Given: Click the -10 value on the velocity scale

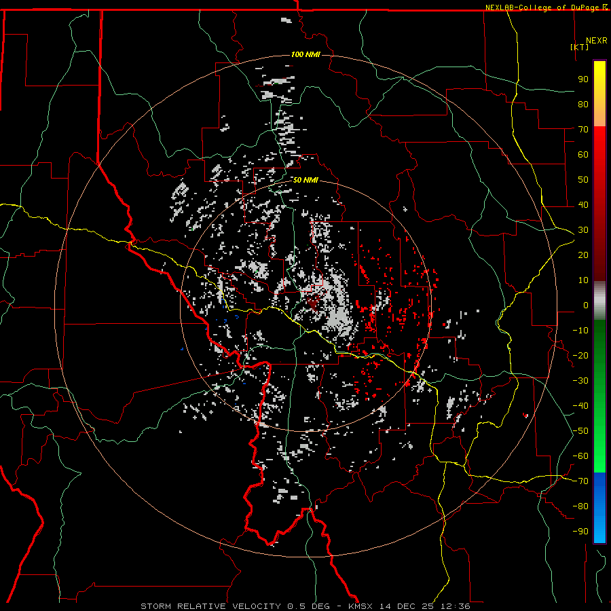Looking at the screenshot, I should [x=580, y=331].
